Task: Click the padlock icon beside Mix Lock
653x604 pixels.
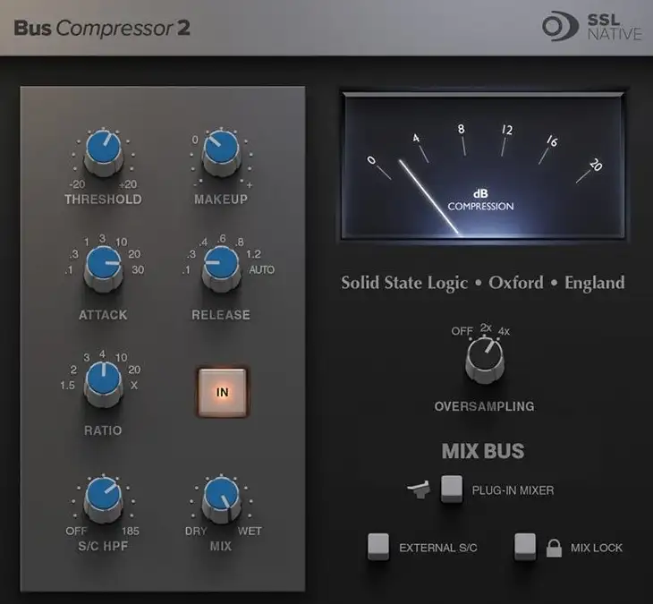Action: coord(554,549)
